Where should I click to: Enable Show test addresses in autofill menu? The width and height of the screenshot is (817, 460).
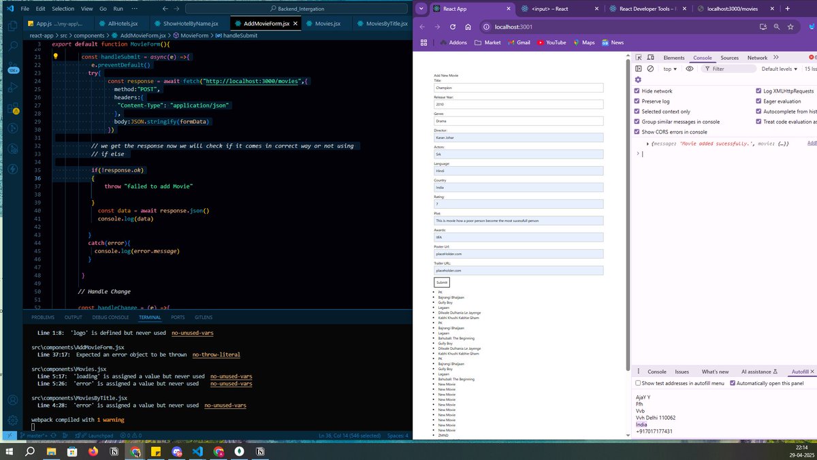point(638,383)
